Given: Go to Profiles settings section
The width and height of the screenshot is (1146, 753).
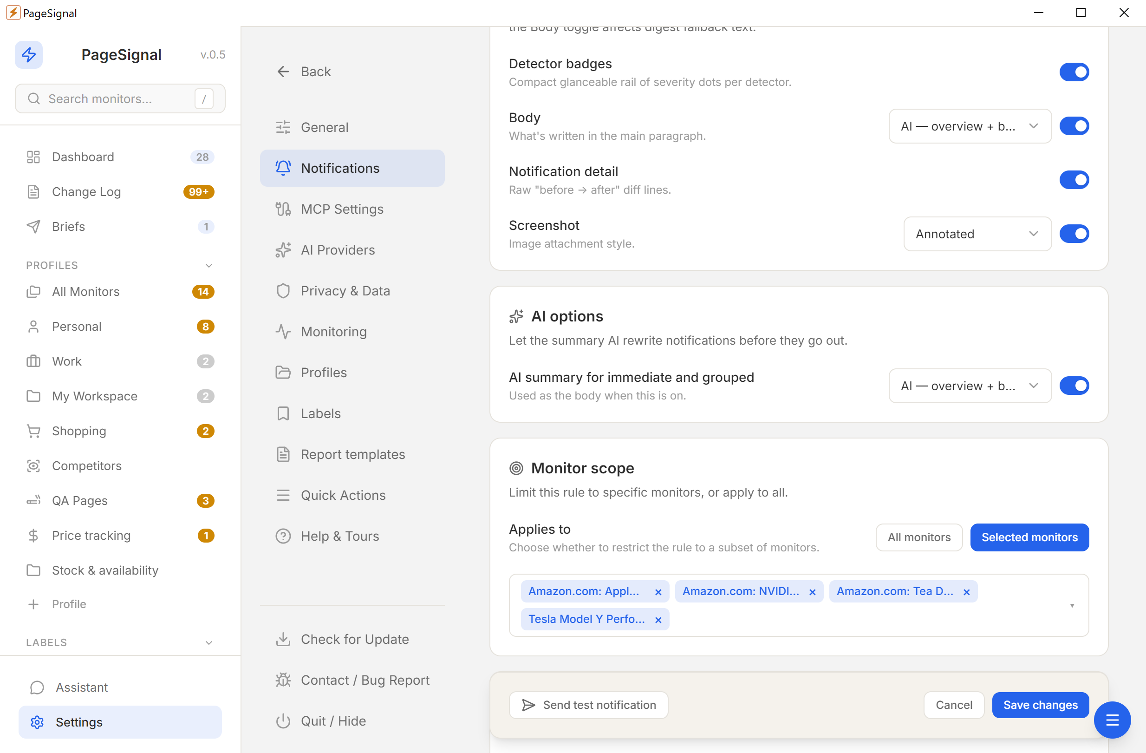Looking at the screenshot, I should (x=352, y=373).
